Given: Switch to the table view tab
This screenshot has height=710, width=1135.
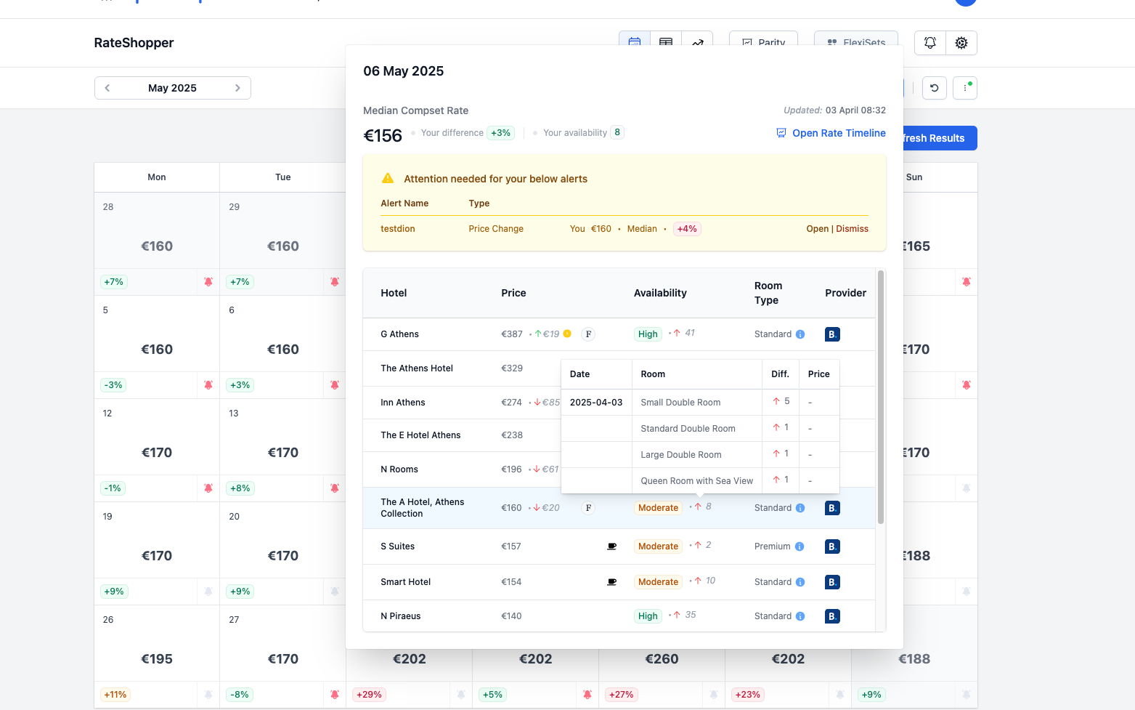Looking at the screenshot, I should click(x=665, y=43).
